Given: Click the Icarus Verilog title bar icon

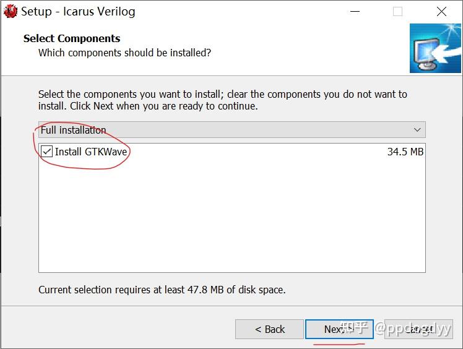Looking at the screenshot, I should pos(11,11).
